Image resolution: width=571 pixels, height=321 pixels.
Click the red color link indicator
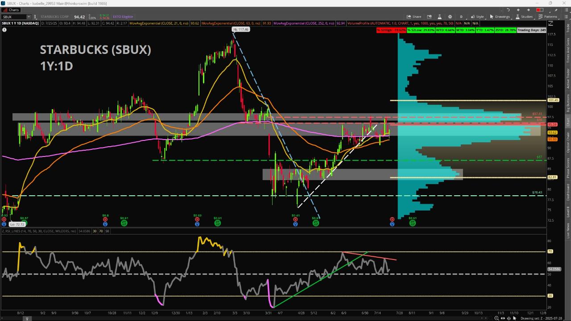[x=540, y=10]
